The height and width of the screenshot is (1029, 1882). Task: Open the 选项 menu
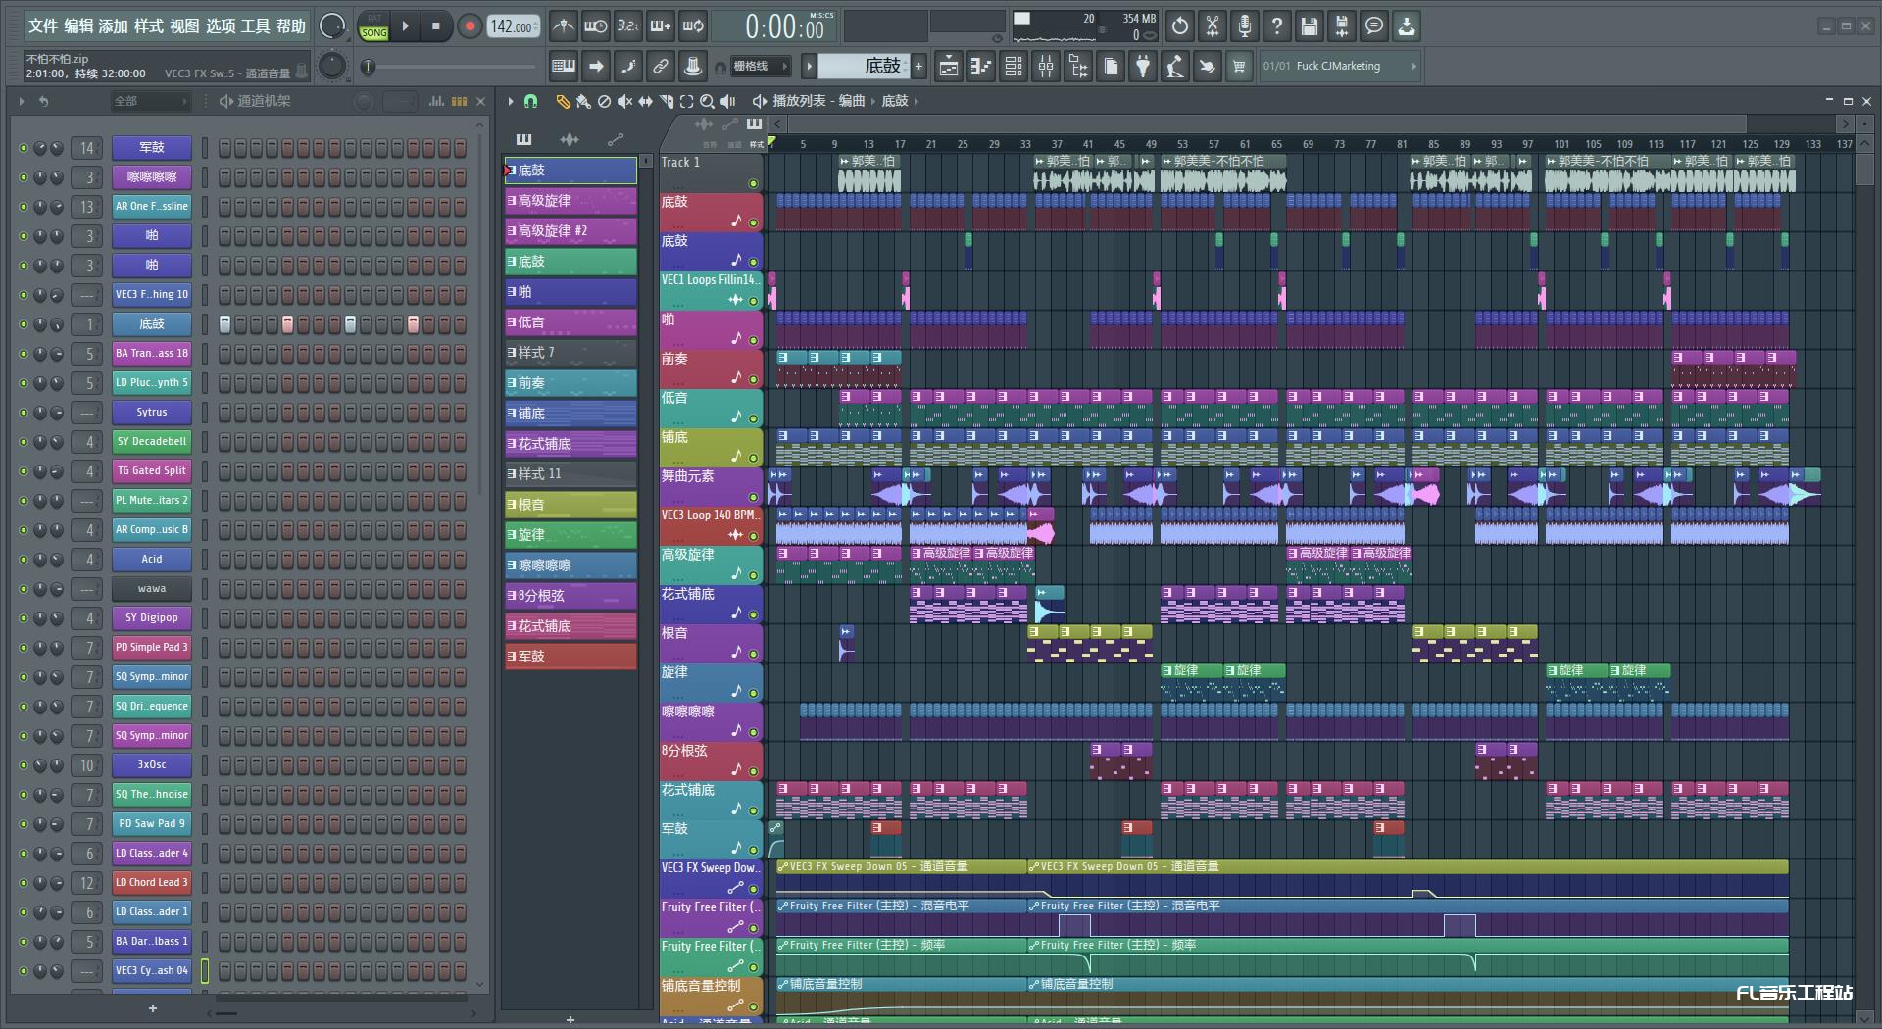pyautogui.click(x=221, y=26)
